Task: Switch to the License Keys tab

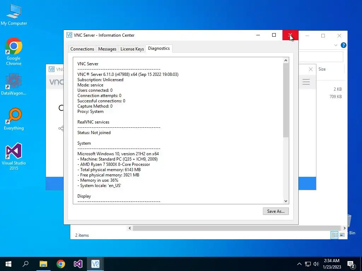Action: [132, 49]
